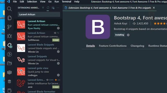Select Laravel goto view extension
The height and width of the screenshot is (93, 167).
tap(38, 72)
